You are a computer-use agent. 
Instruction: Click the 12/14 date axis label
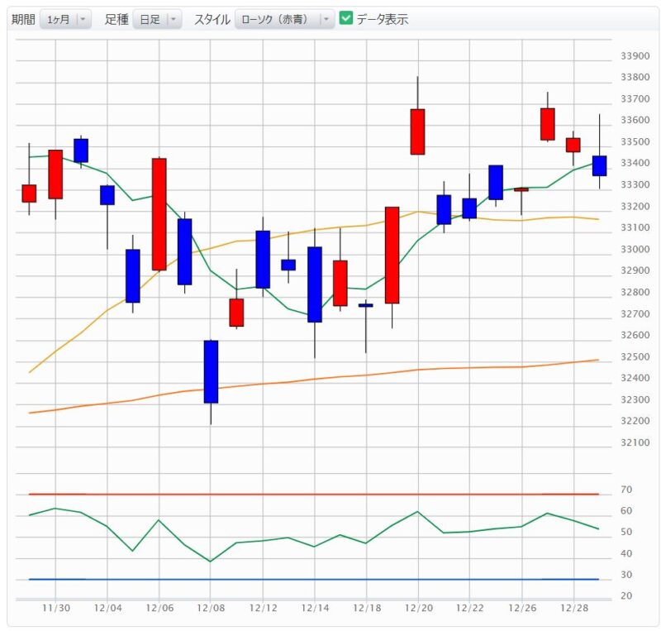pyautogui.click(x=314, y=609)
